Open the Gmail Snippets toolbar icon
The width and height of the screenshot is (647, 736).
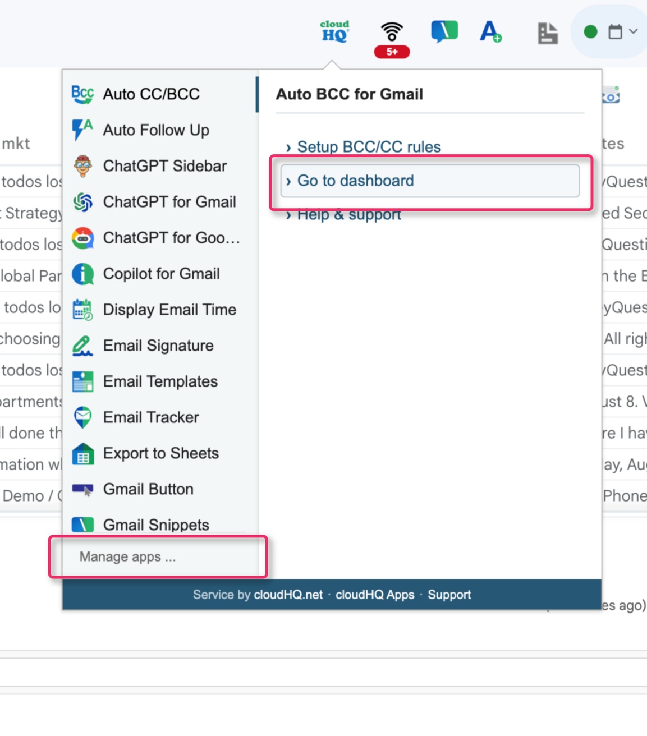tap(444, 31)
